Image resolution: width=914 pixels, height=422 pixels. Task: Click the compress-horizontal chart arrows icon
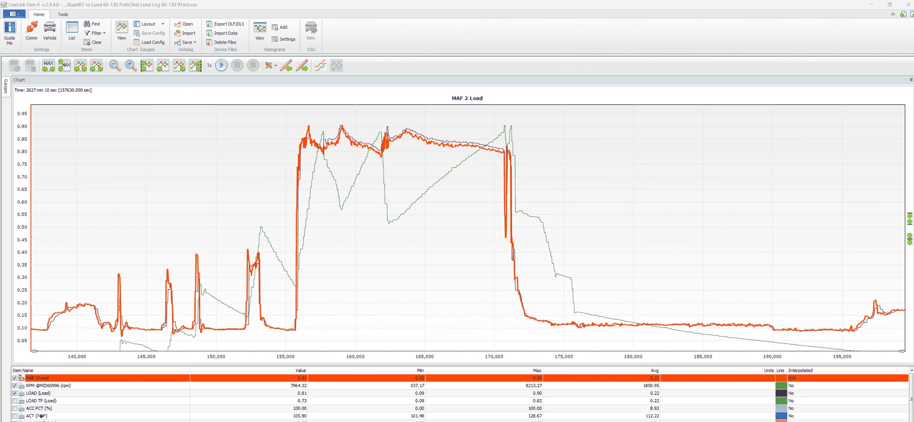click(97, 66)
